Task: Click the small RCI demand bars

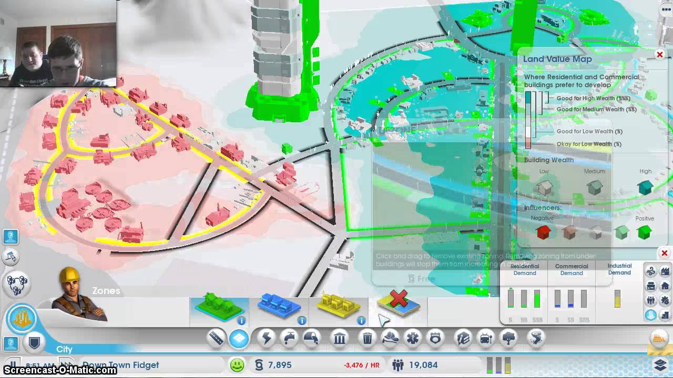Action: [x=499, y=365]
